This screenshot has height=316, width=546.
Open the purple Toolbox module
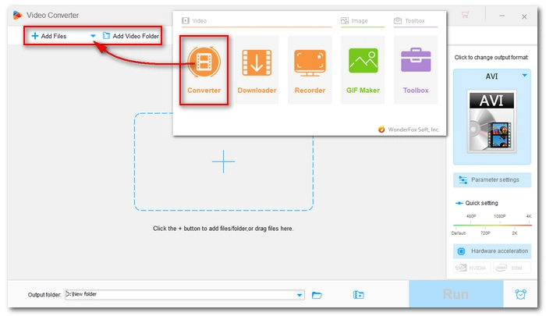click(416, 70)
